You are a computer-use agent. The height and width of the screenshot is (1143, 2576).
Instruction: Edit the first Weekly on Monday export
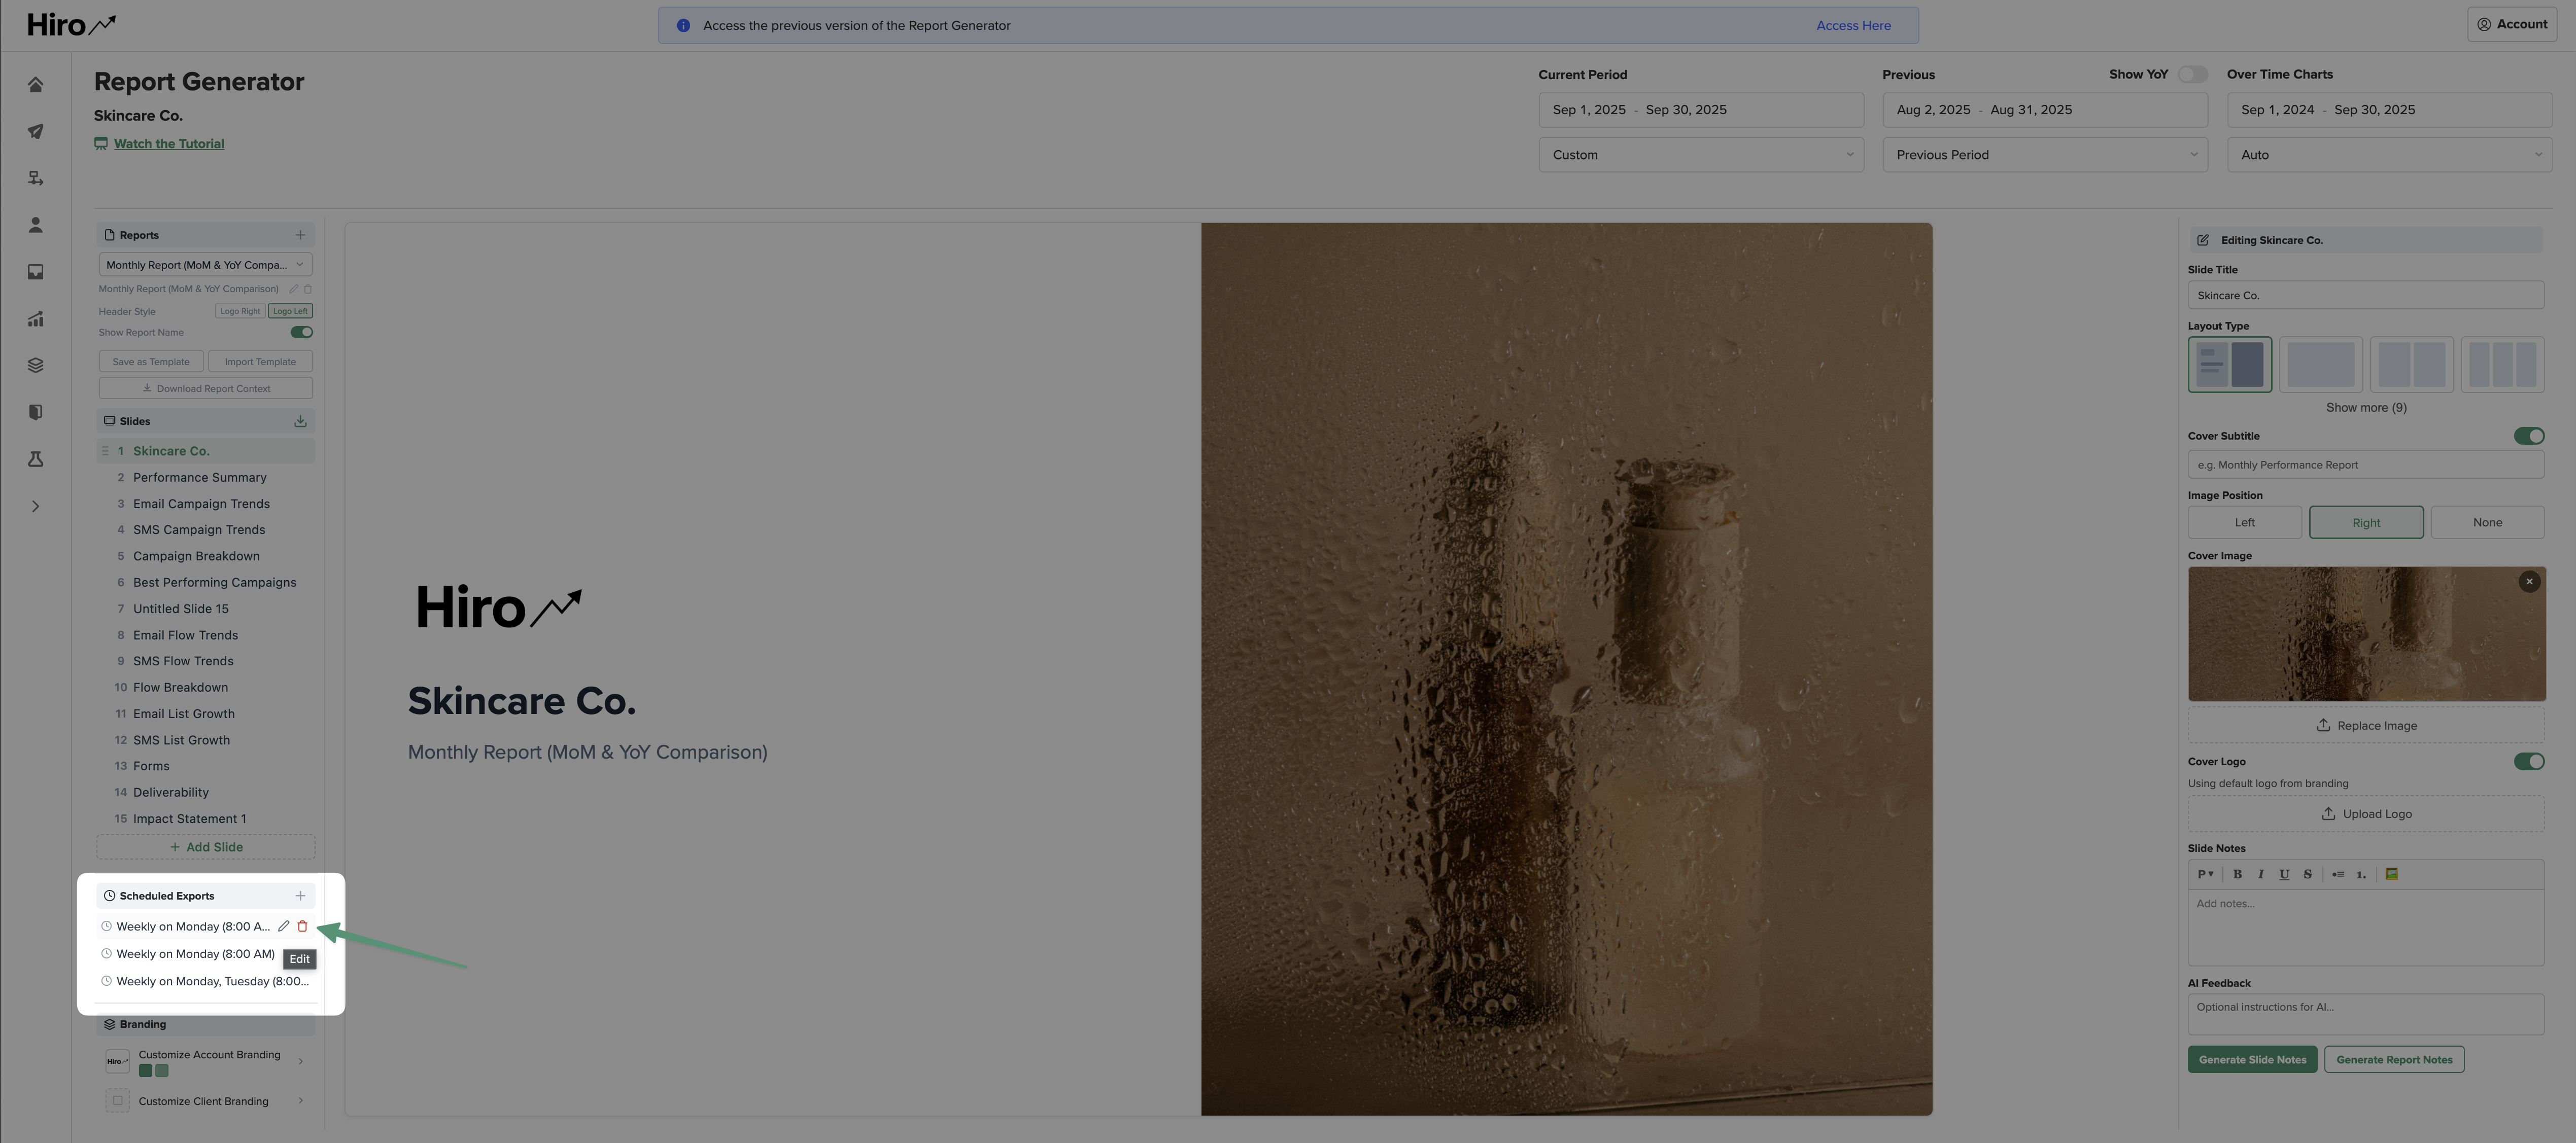284,926
